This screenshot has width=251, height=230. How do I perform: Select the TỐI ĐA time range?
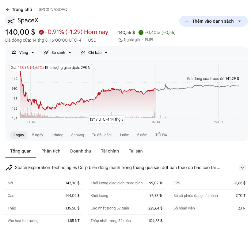[161, 135]
